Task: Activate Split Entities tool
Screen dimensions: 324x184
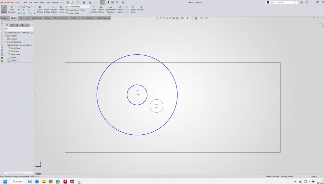Action: pyautogui.click(x=94, y=9)
